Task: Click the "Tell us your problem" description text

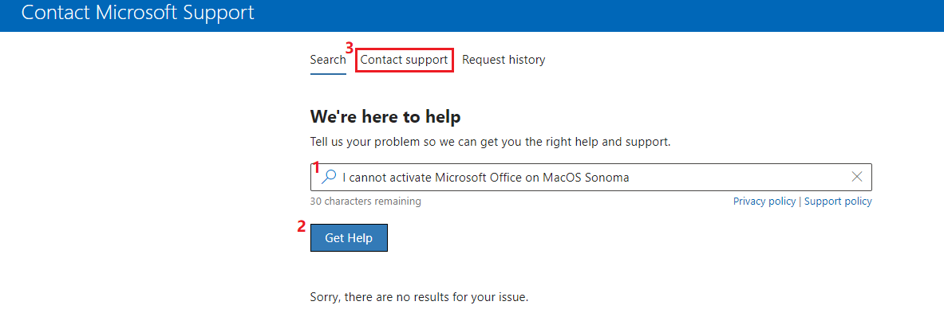Action: (x=490, y=143)
